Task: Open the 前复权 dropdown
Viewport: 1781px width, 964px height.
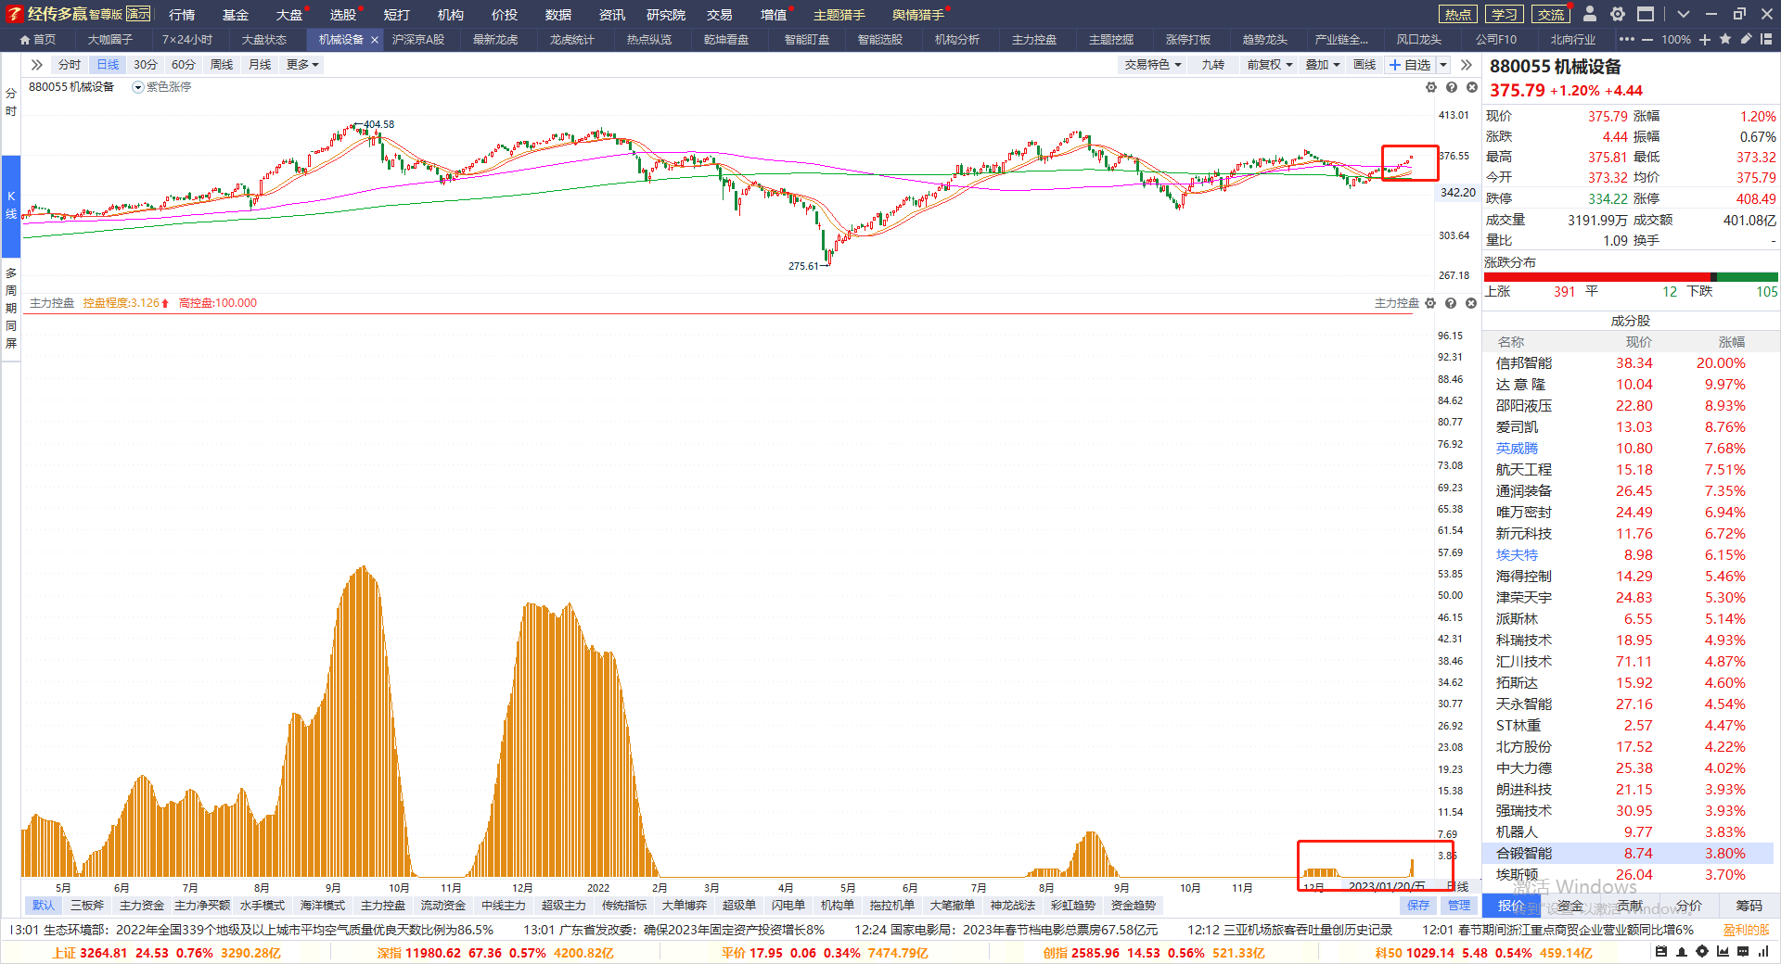Action: (x=1269, y=65)
